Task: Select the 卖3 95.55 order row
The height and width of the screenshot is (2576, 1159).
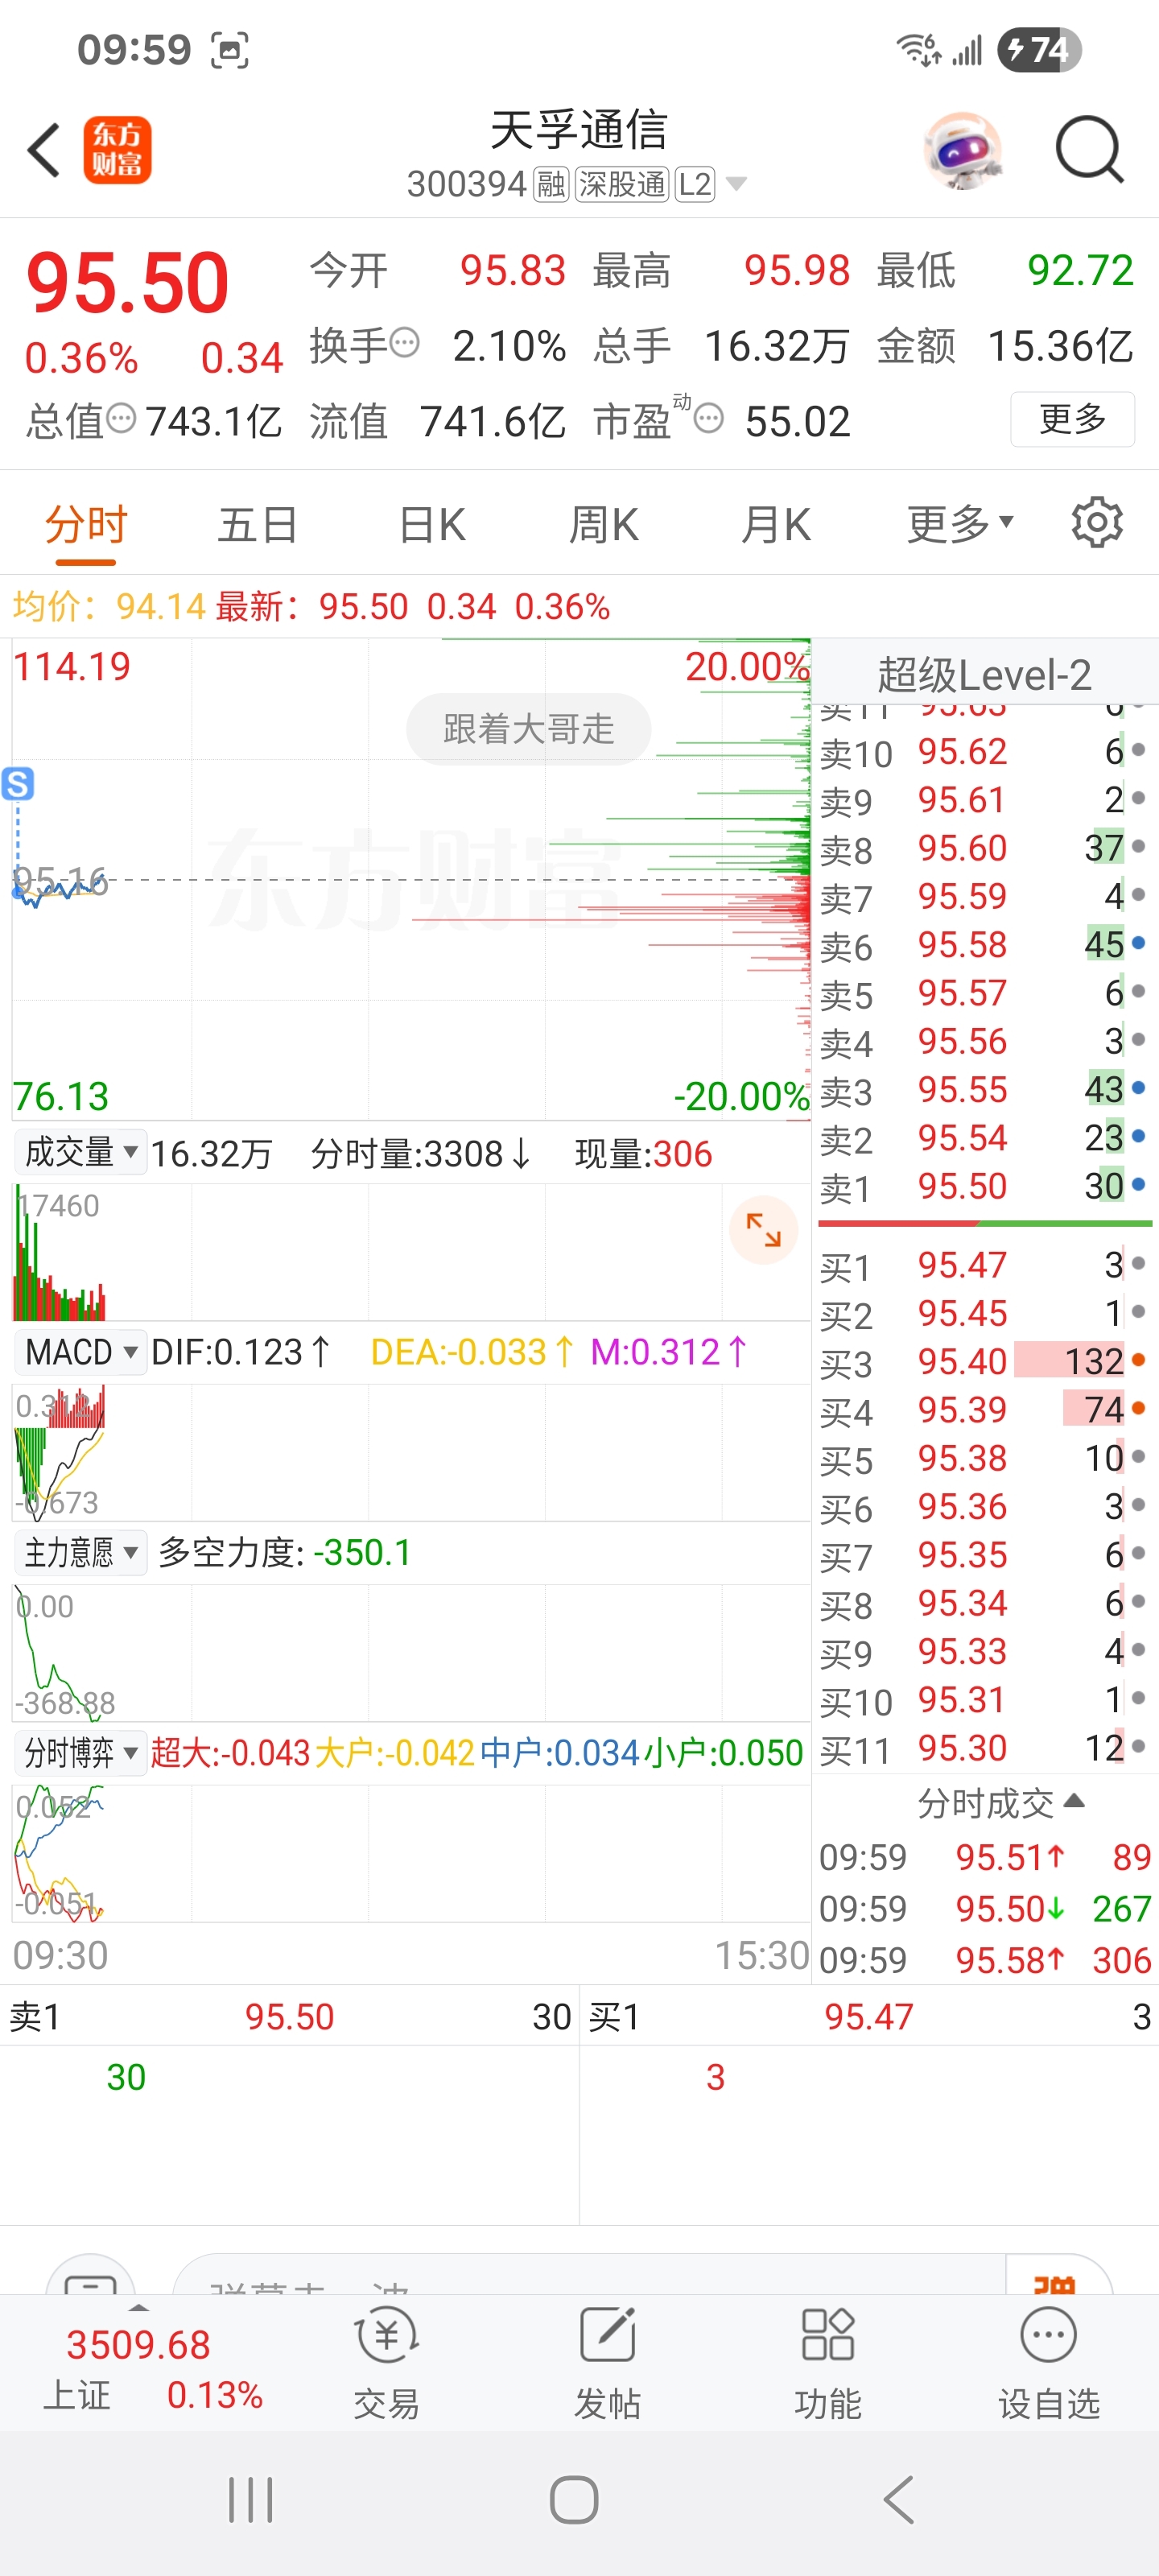Action: [984, 1089]
